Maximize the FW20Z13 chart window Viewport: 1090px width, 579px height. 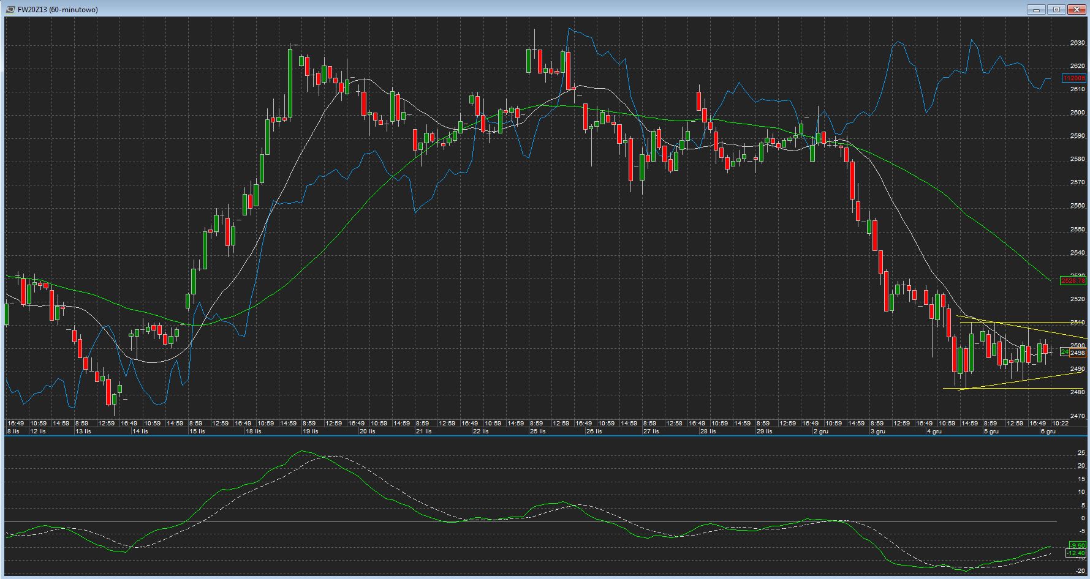click(1057, 9)
